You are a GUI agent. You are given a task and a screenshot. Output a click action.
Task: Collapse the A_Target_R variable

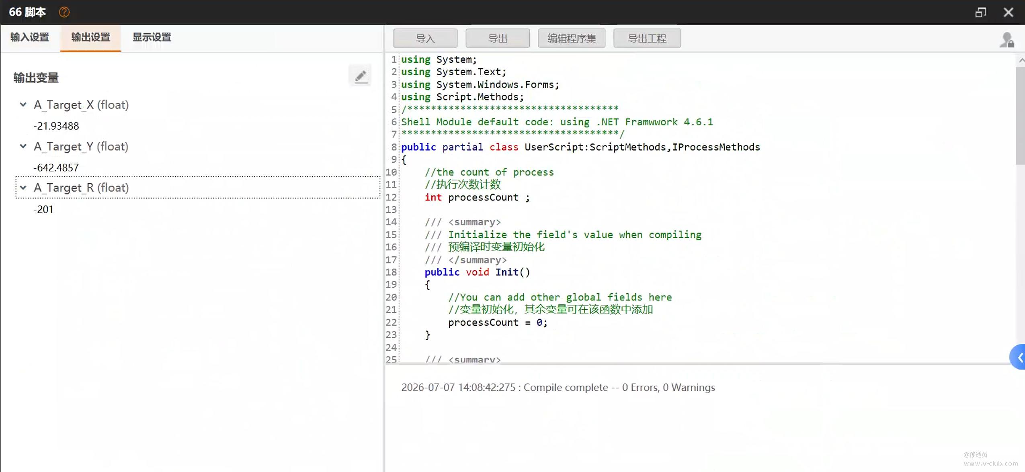point(23,187)
